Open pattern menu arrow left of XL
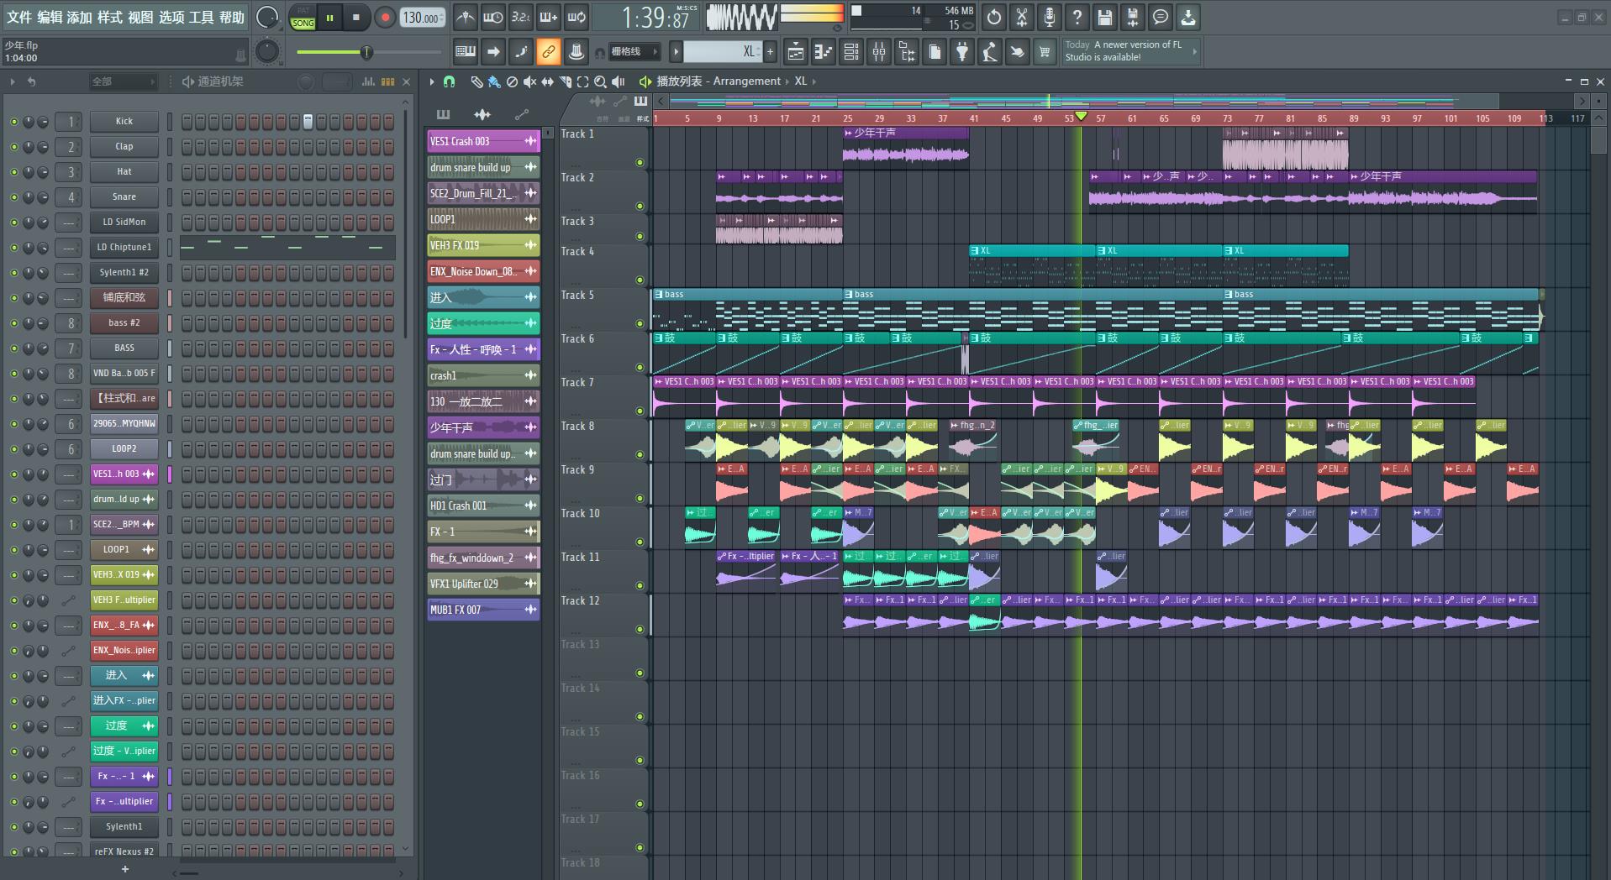The height and width of the screenshot is (880, 1611). pos(676,52)
